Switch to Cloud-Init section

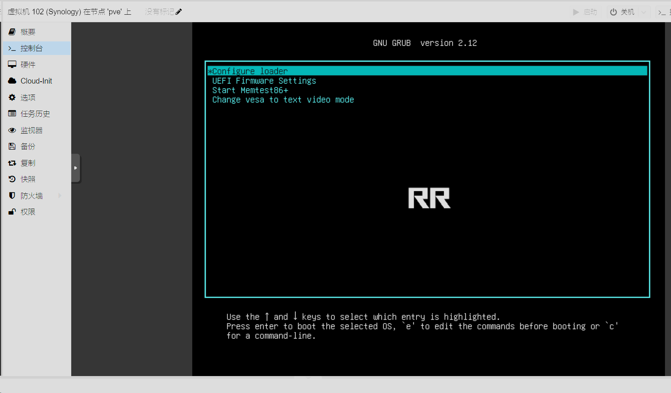36,81
